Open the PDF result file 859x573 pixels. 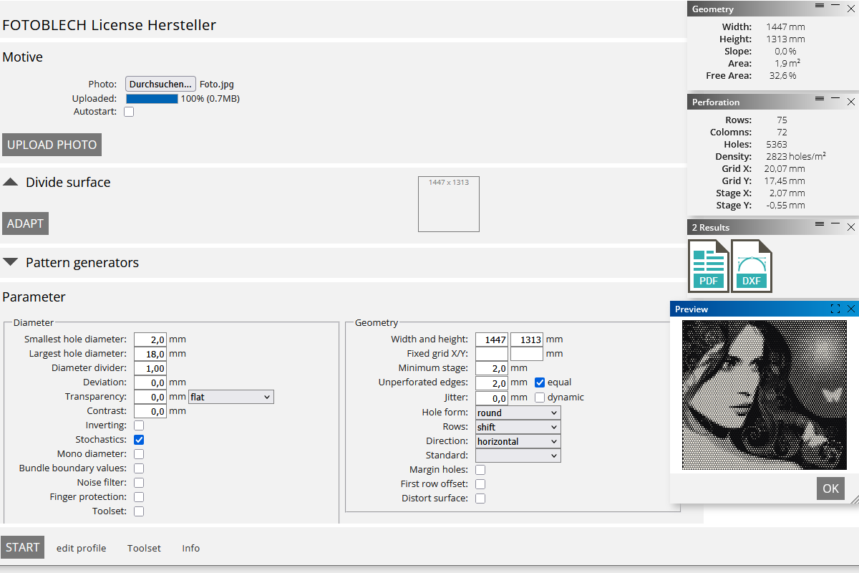point(709,266)
